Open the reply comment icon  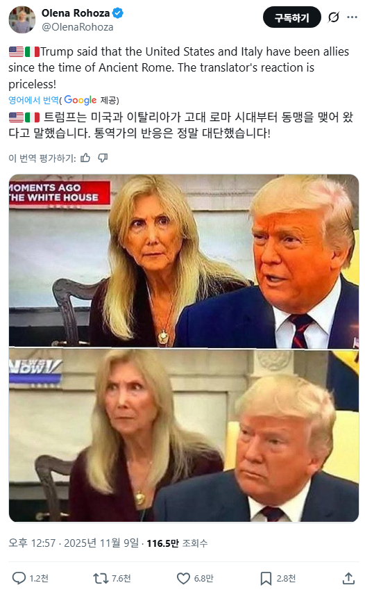(x=19, y=578)
